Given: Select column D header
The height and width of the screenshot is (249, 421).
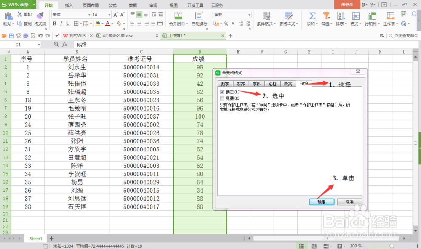Looking at the screenshot, I should pyautogui.click(x=200, y=51).
